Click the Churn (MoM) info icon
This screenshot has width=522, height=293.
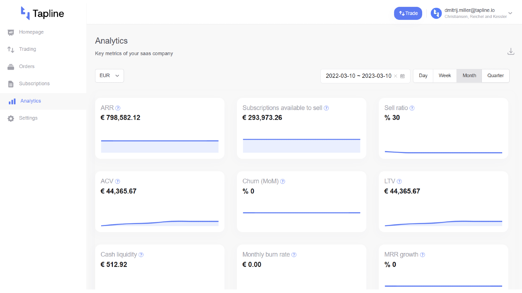point(283,181)
